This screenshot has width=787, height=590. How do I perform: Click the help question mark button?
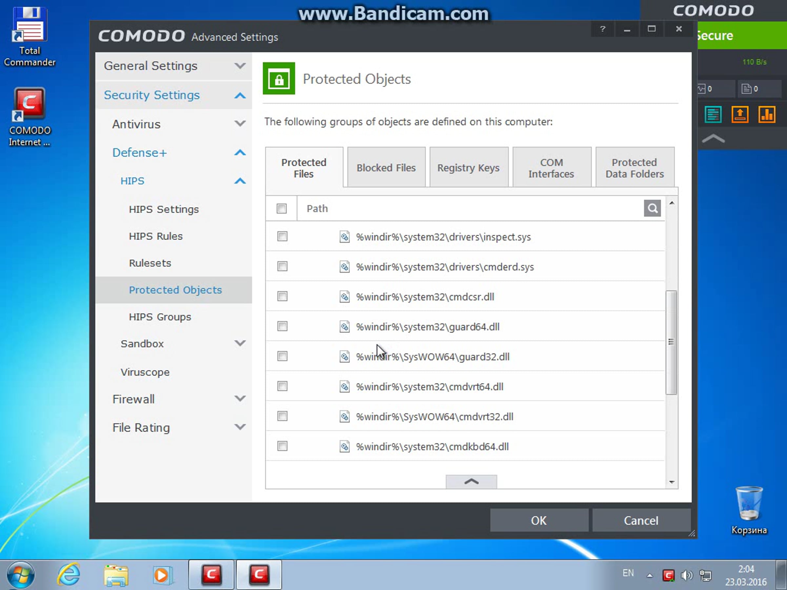tap(602, 29)
